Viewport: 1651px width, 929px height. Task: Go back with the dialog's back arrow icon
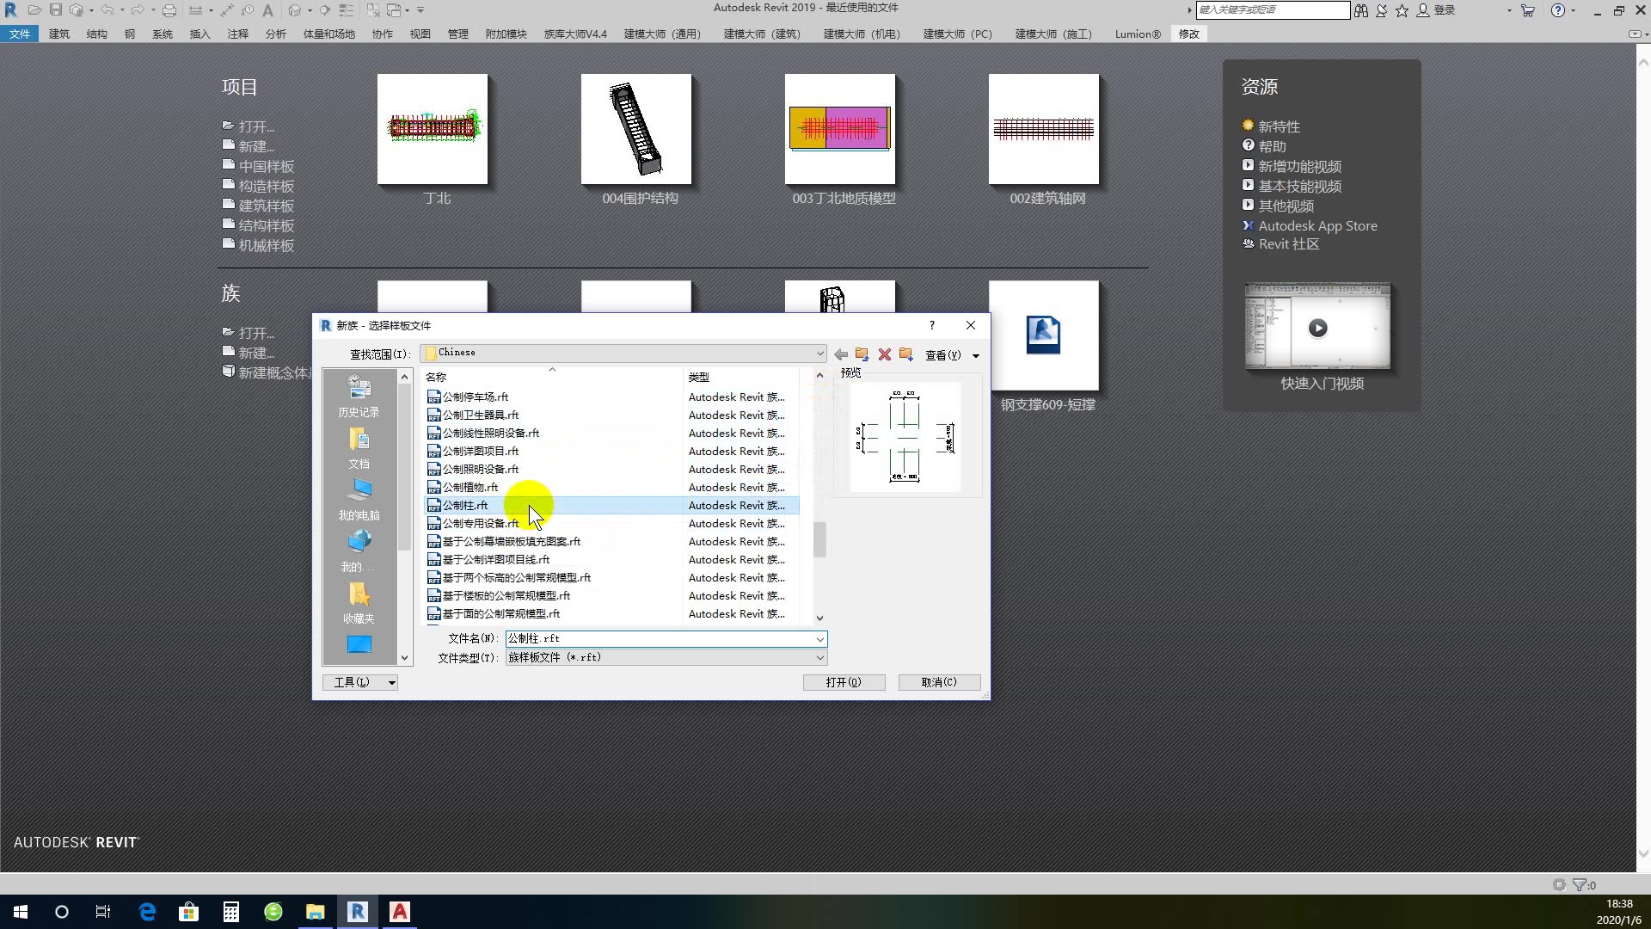tap(841, 354)
